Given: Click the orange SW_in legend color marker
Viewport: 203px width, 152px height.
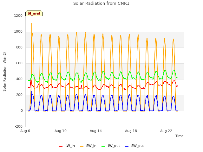Looking at the screenshot, I should click(82, 146).
